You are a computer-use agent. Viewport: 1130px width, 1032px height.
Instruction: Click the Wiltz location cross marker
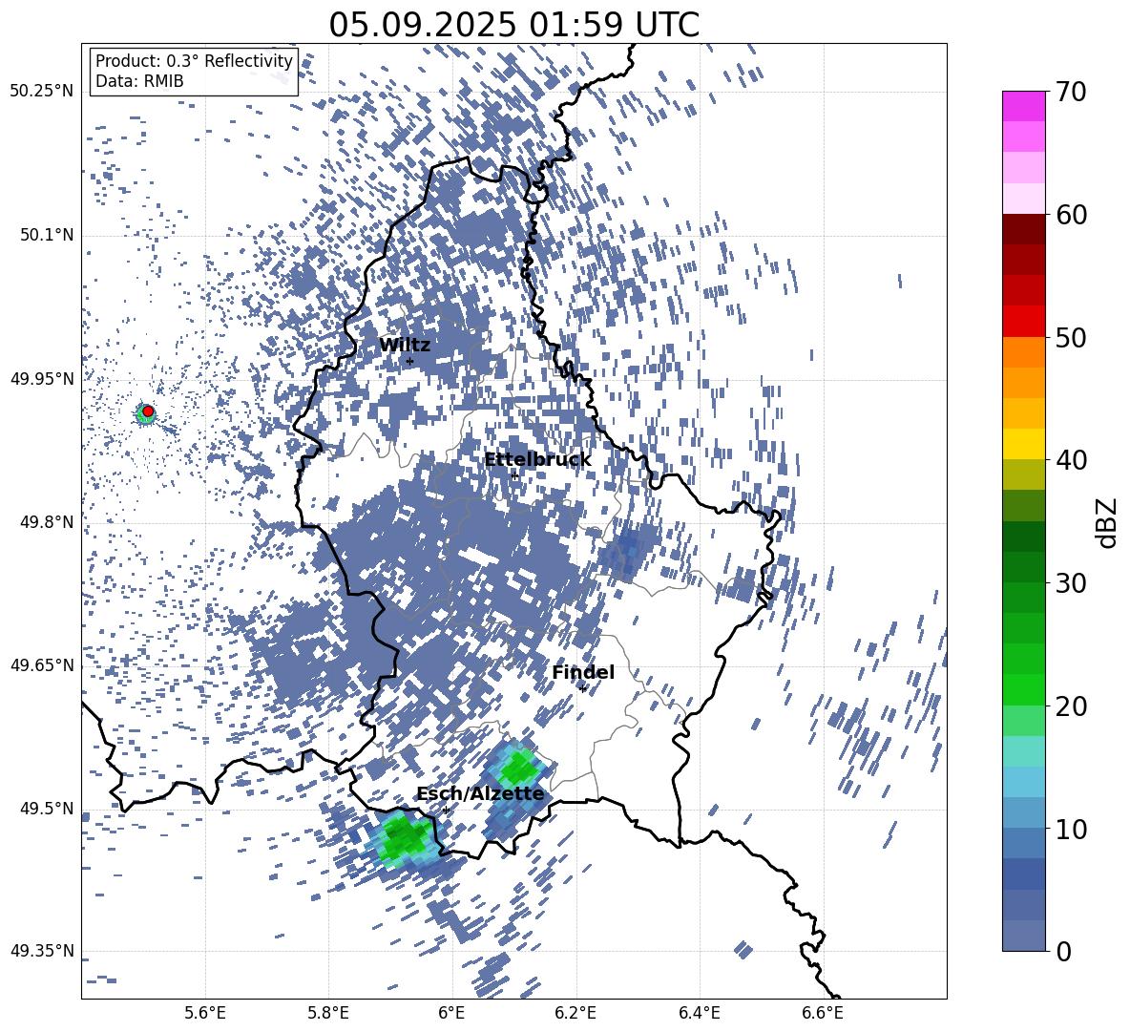pyautogui.click(x=409, y=361)
